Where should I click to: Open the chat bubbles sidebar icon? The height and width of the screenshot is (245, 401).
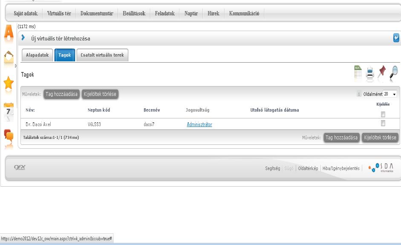[x=9, y=135]
